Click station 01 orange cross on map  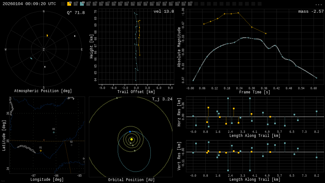[x=41, y=151]
